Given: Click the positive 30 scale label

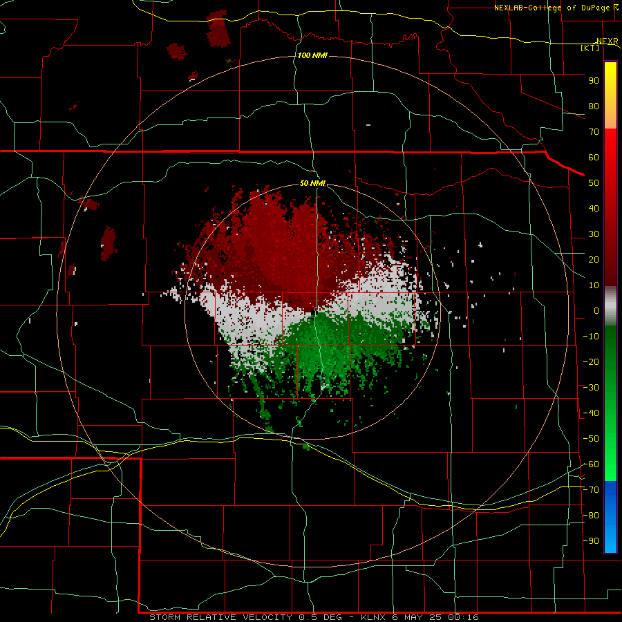Looking at the screenshot, I should click(x=594, y=234).
